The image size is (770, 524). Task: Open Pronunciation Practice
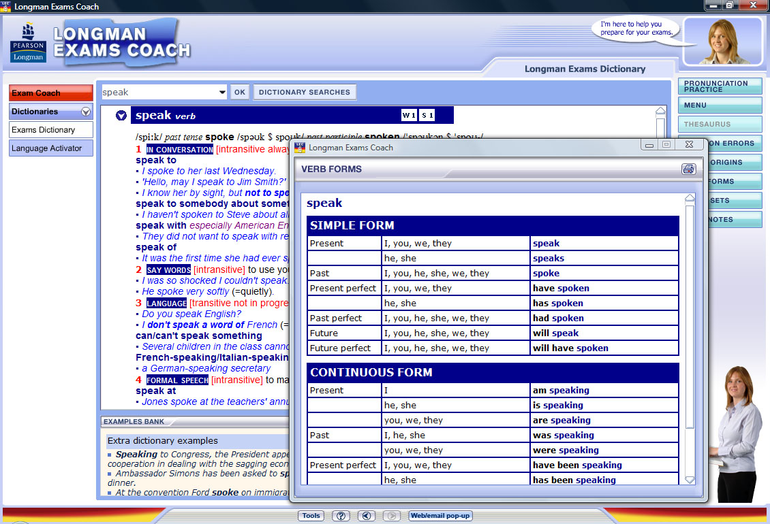coord(720,86)
